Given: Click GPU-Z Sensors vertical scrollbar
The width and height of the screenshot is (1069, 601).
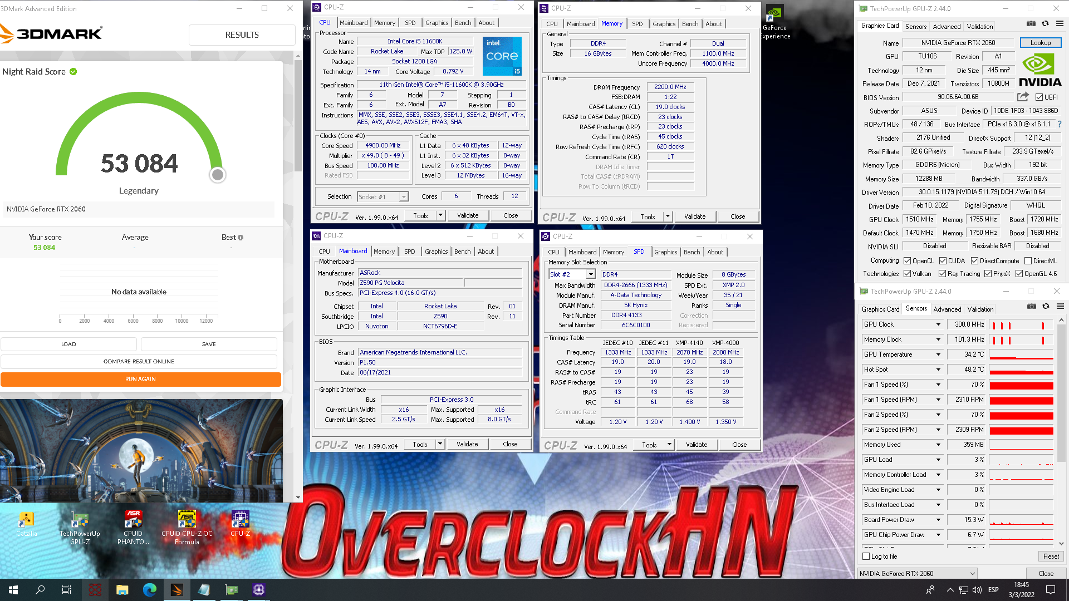Looking at the screenshot, I should 1061,392.
